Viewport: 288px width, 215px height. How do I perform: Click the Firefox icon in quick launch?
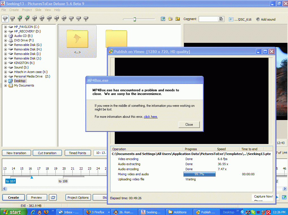46,212
